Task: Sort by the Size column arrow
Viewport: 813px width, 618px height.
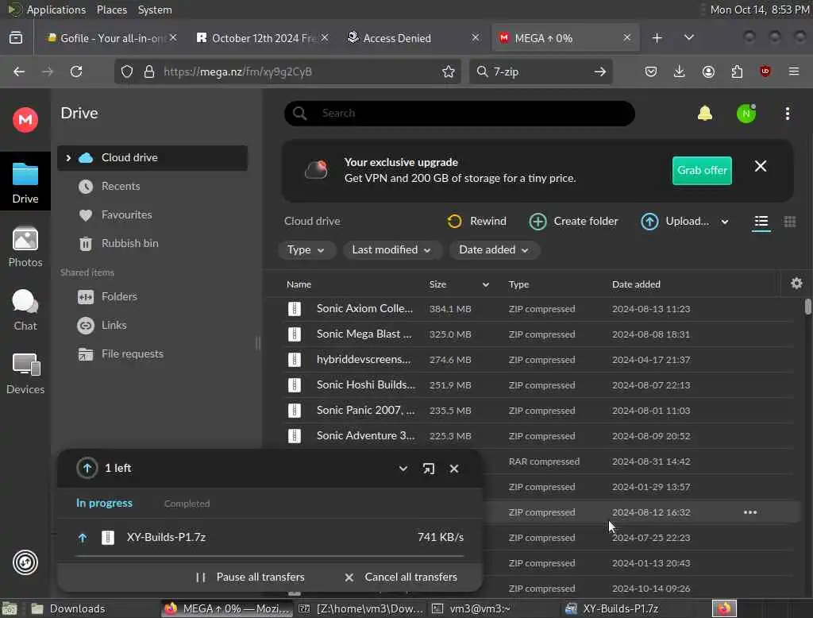Action: click(485, 284)
